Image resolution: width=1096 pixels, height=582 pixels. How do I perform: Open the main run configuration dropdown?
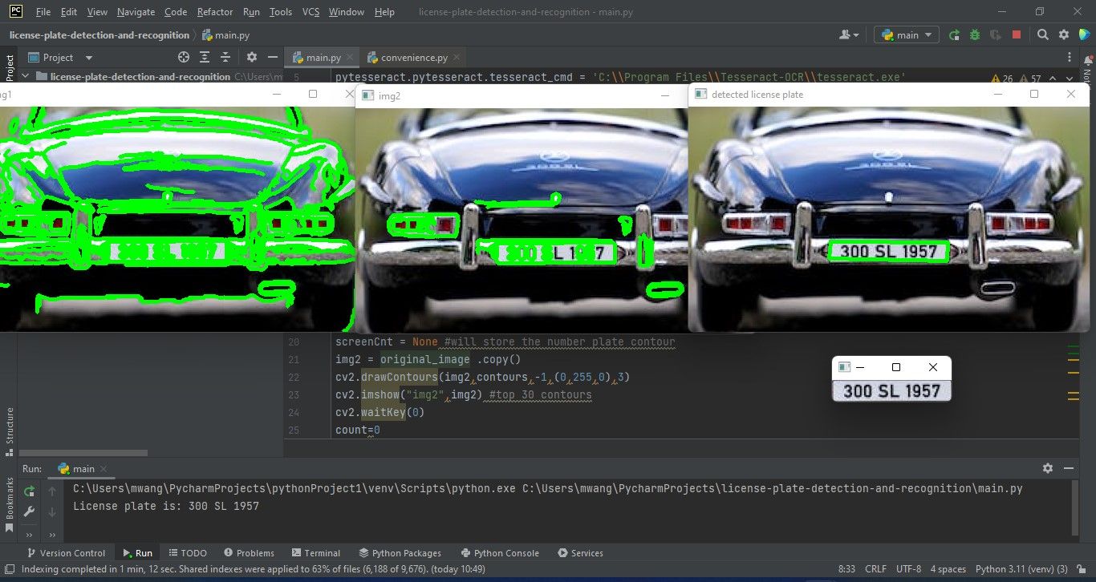(x=907, y=35)
